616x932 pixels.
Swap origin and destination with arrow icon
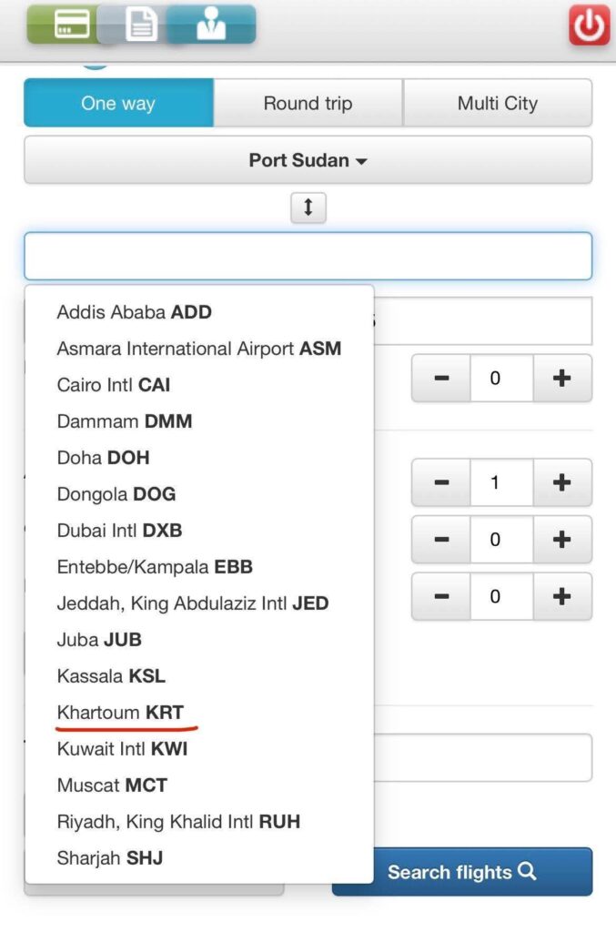[x=308, y=208]
